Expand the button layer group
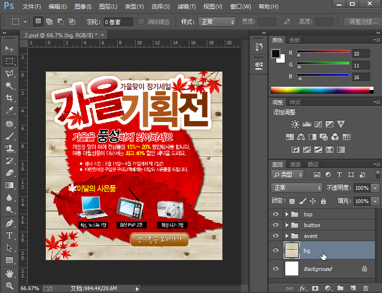 [x=287, y=225]
